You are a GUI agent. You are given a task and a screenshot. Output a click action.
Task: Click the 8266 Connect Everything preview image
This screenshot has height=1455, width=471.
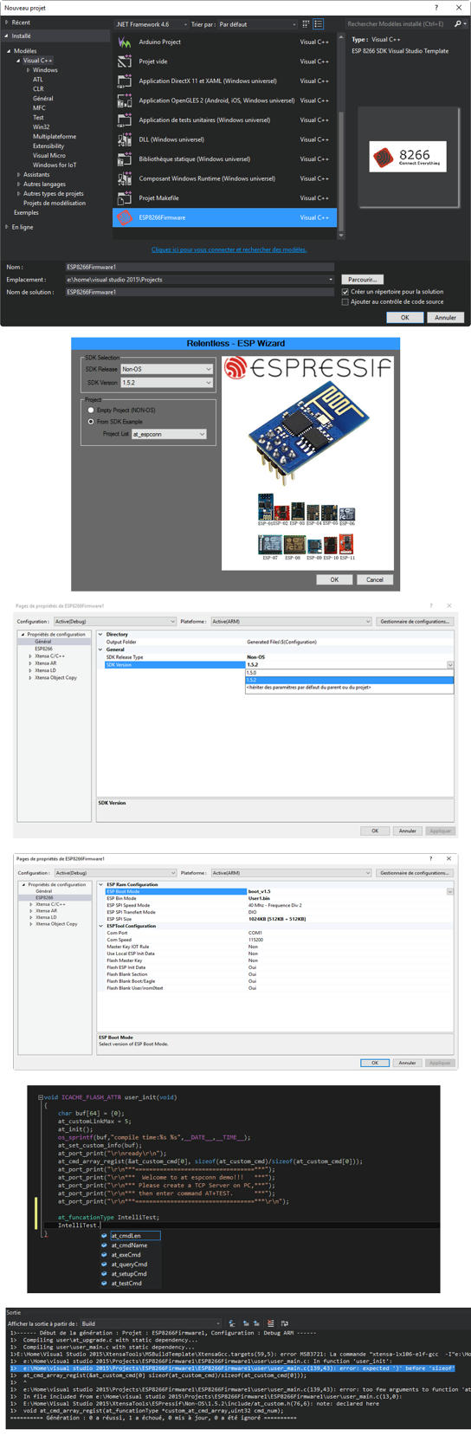coord(408,157)
